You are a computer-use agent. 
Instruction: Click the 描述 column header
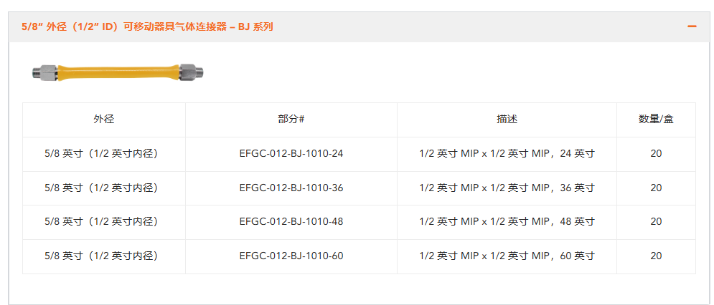pyautogui.click(x=507, y=120)
